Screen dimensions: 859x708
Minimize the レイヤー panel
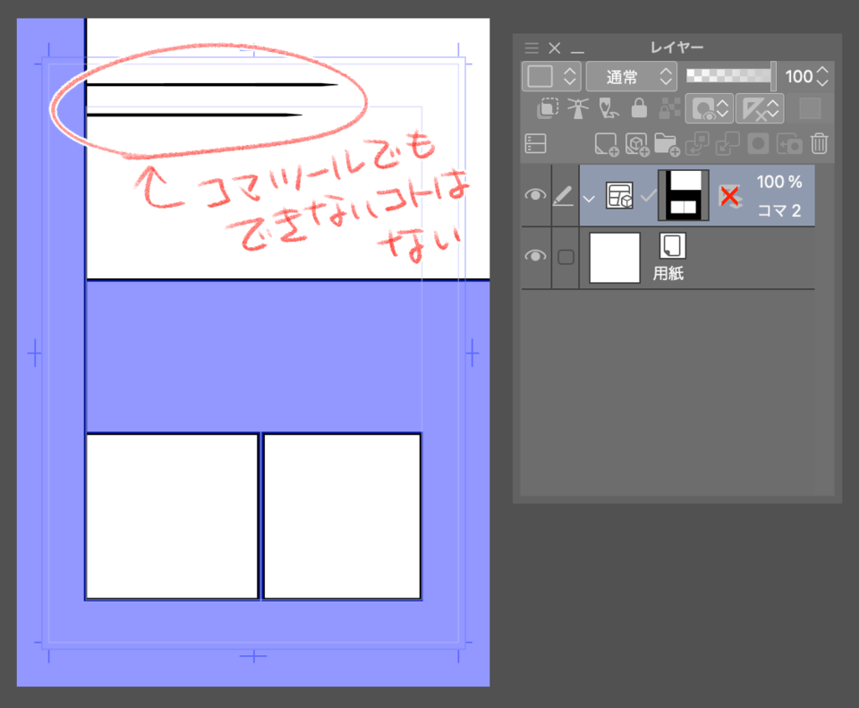[577, 52]
